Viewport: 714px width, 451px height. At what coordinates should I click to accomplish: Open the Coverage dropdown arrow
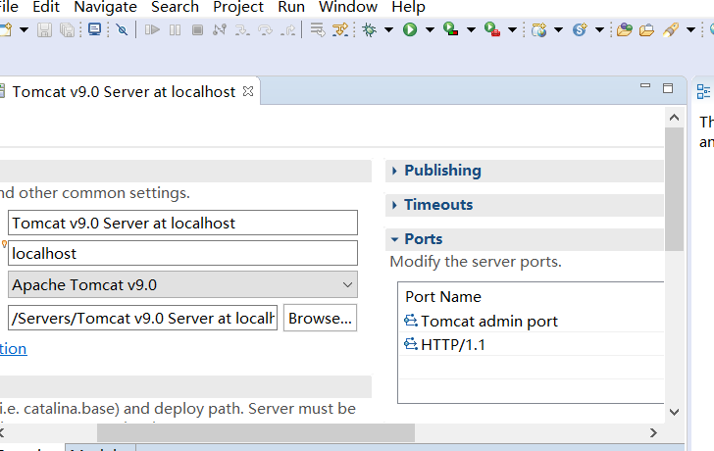tap(471, 30)
